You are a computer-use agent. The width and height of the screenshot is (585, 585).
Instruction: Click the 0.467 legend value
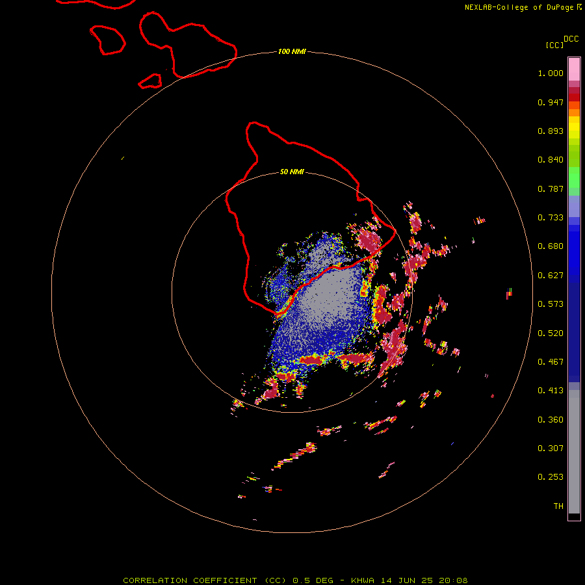[551, 362]
